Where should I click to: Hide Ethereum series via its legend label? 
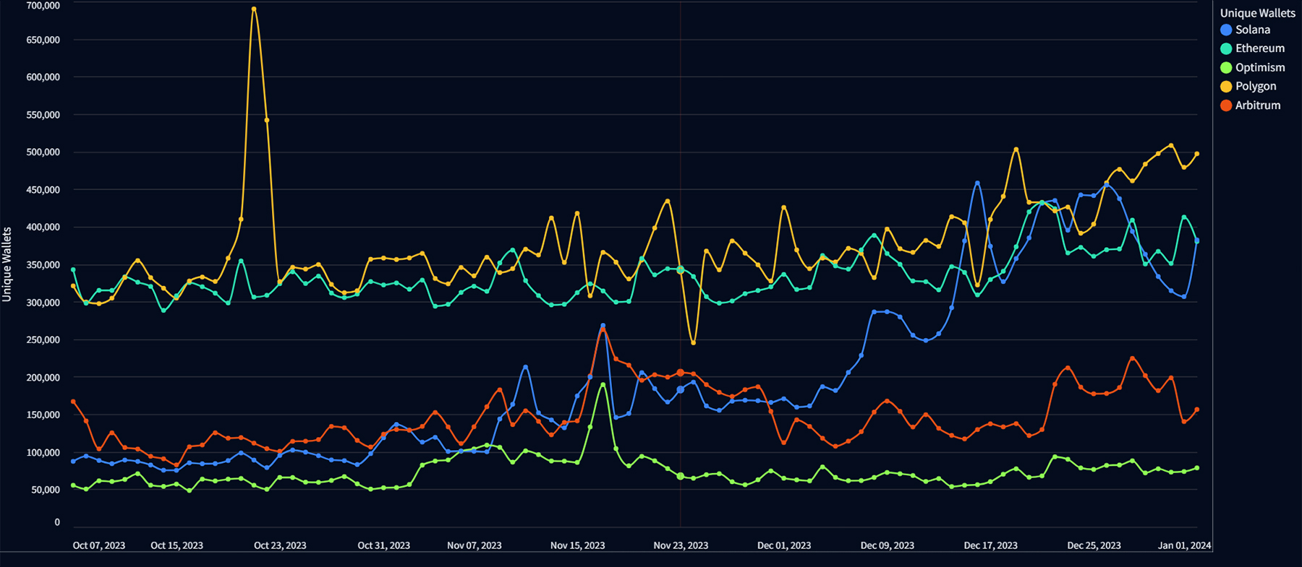point(1259,48)
